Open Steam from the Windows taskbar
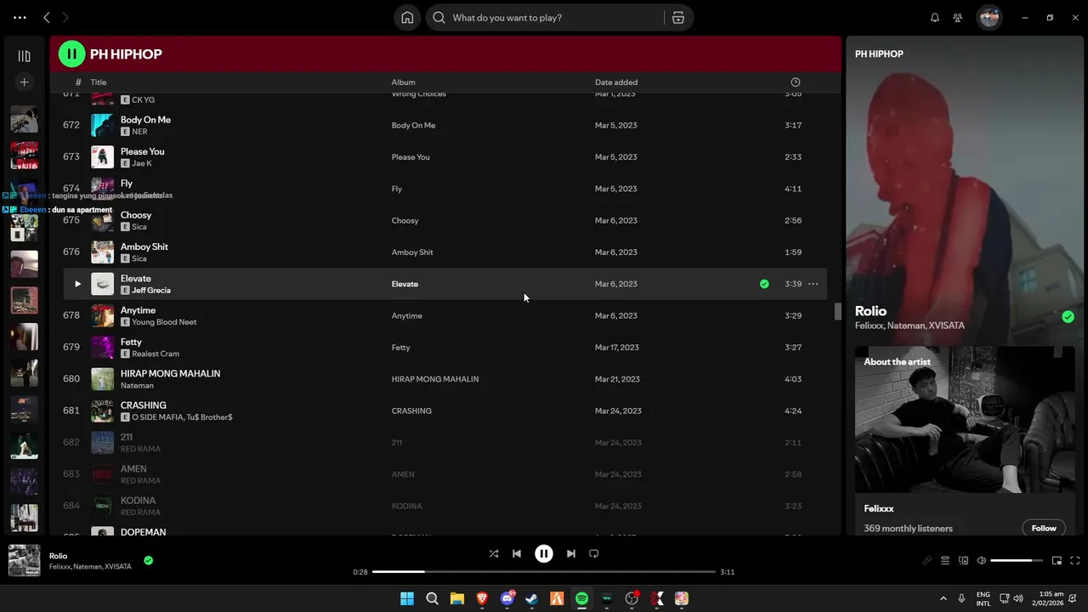Screen dimensions: 1088x612 [x=532, y=598]
